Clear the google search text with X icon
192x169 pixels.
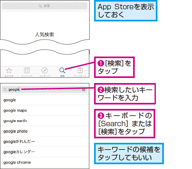point(84,90)
